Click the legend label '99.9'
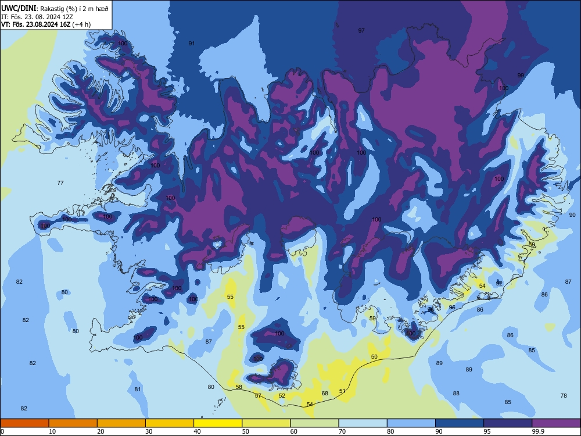This screenshot has height=436, width=581. [538, 431]
